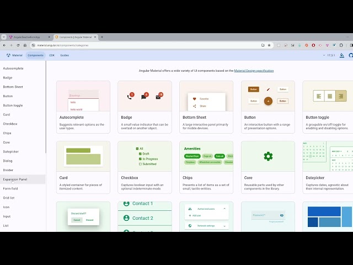This screenshot has height=265, width=353.
Task: Click the round plus FAB in the Button card
Action: pyautogui.click(x=268, y=101)
